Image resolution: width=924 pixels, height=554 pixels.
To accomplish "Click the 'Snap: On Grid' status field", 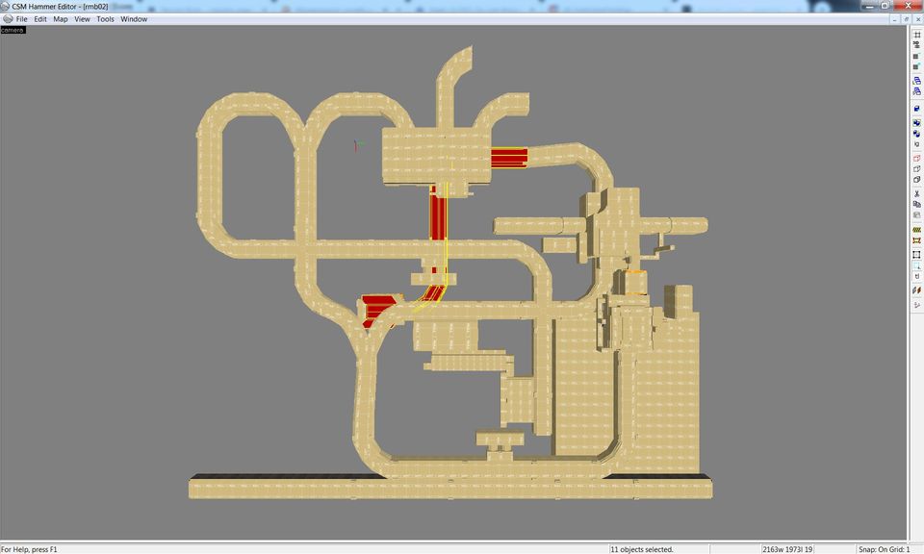I will (884, 549).
